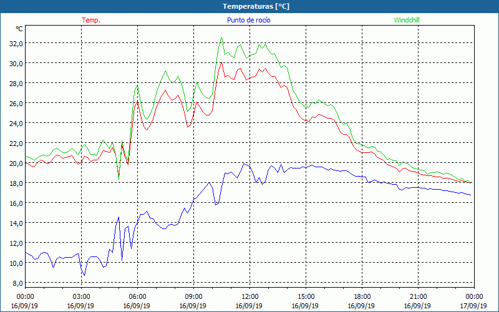Click the 09:00 time axis label
This screenshot has width=499, height=312.
(x=193, y=297)
